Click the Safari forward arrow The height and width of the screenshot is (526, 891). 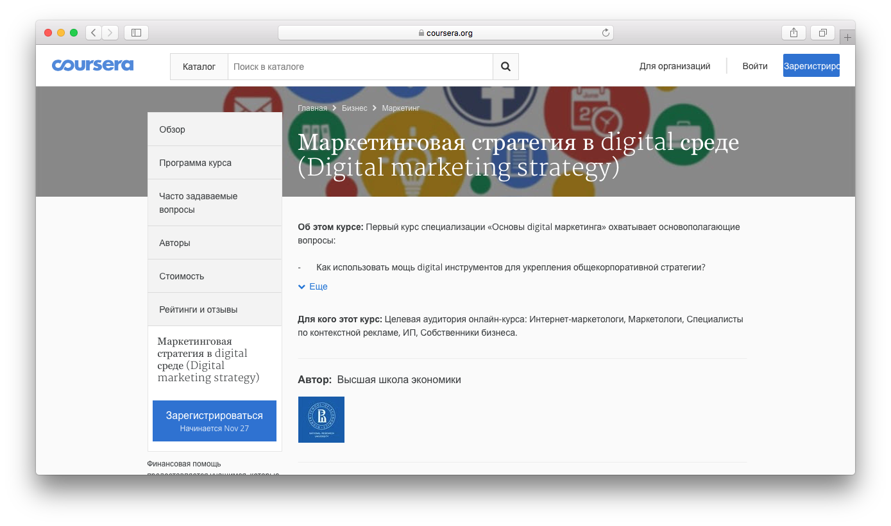click(110, 33)
